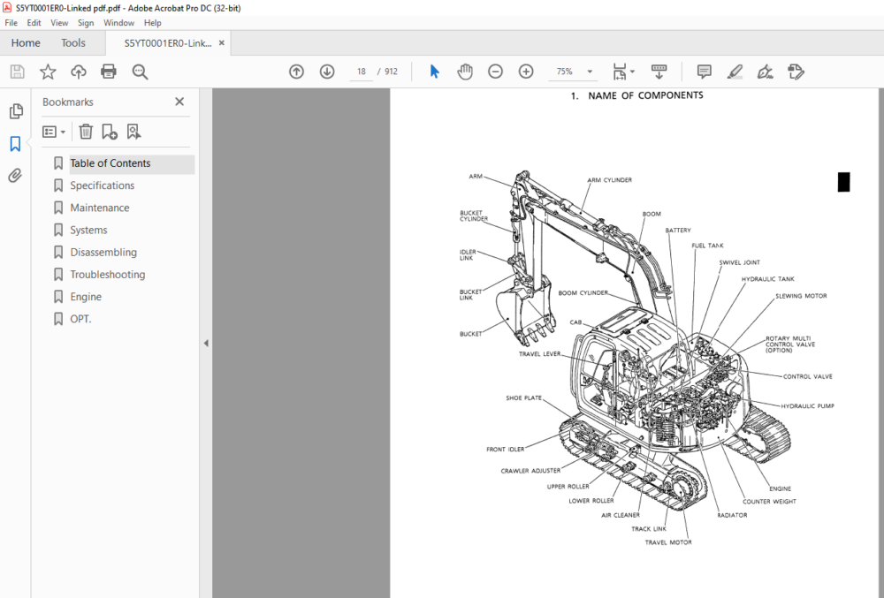Image resolution: width=884 pixels, height=598 pixels.
Task: Select the S5YT0001ER0-Link document tab
Action: [168, 43]
